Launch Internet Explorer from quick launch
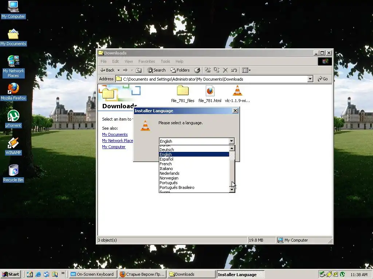Viewport: 373px width, 279px height. (38, 274)
